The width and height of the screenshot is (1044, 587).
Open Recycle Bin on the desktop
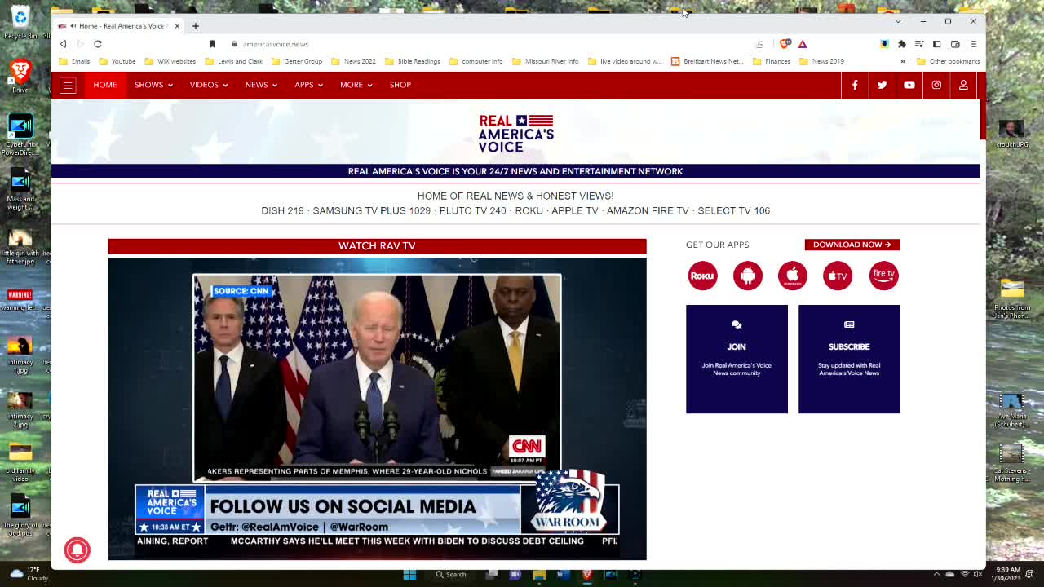pyautogui.click(x=20, y=22)
